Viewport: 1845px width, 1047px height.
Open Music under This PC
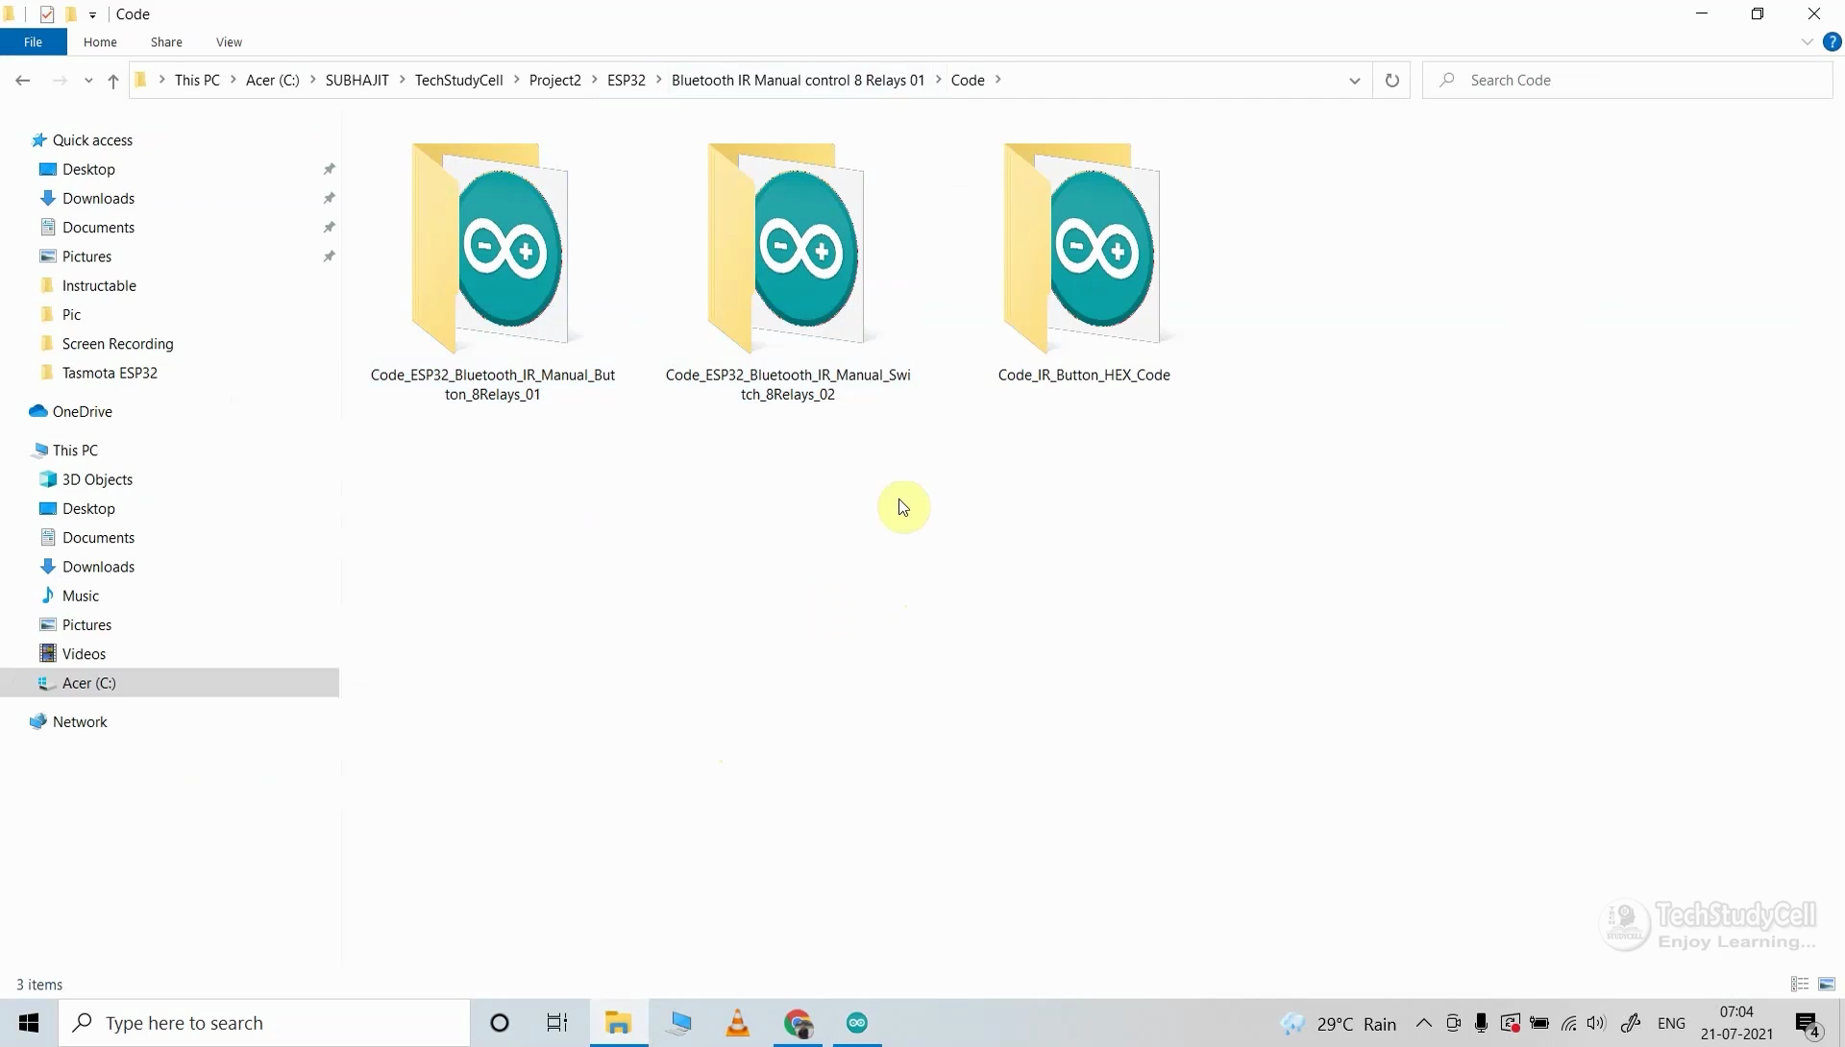coord(81,596)
